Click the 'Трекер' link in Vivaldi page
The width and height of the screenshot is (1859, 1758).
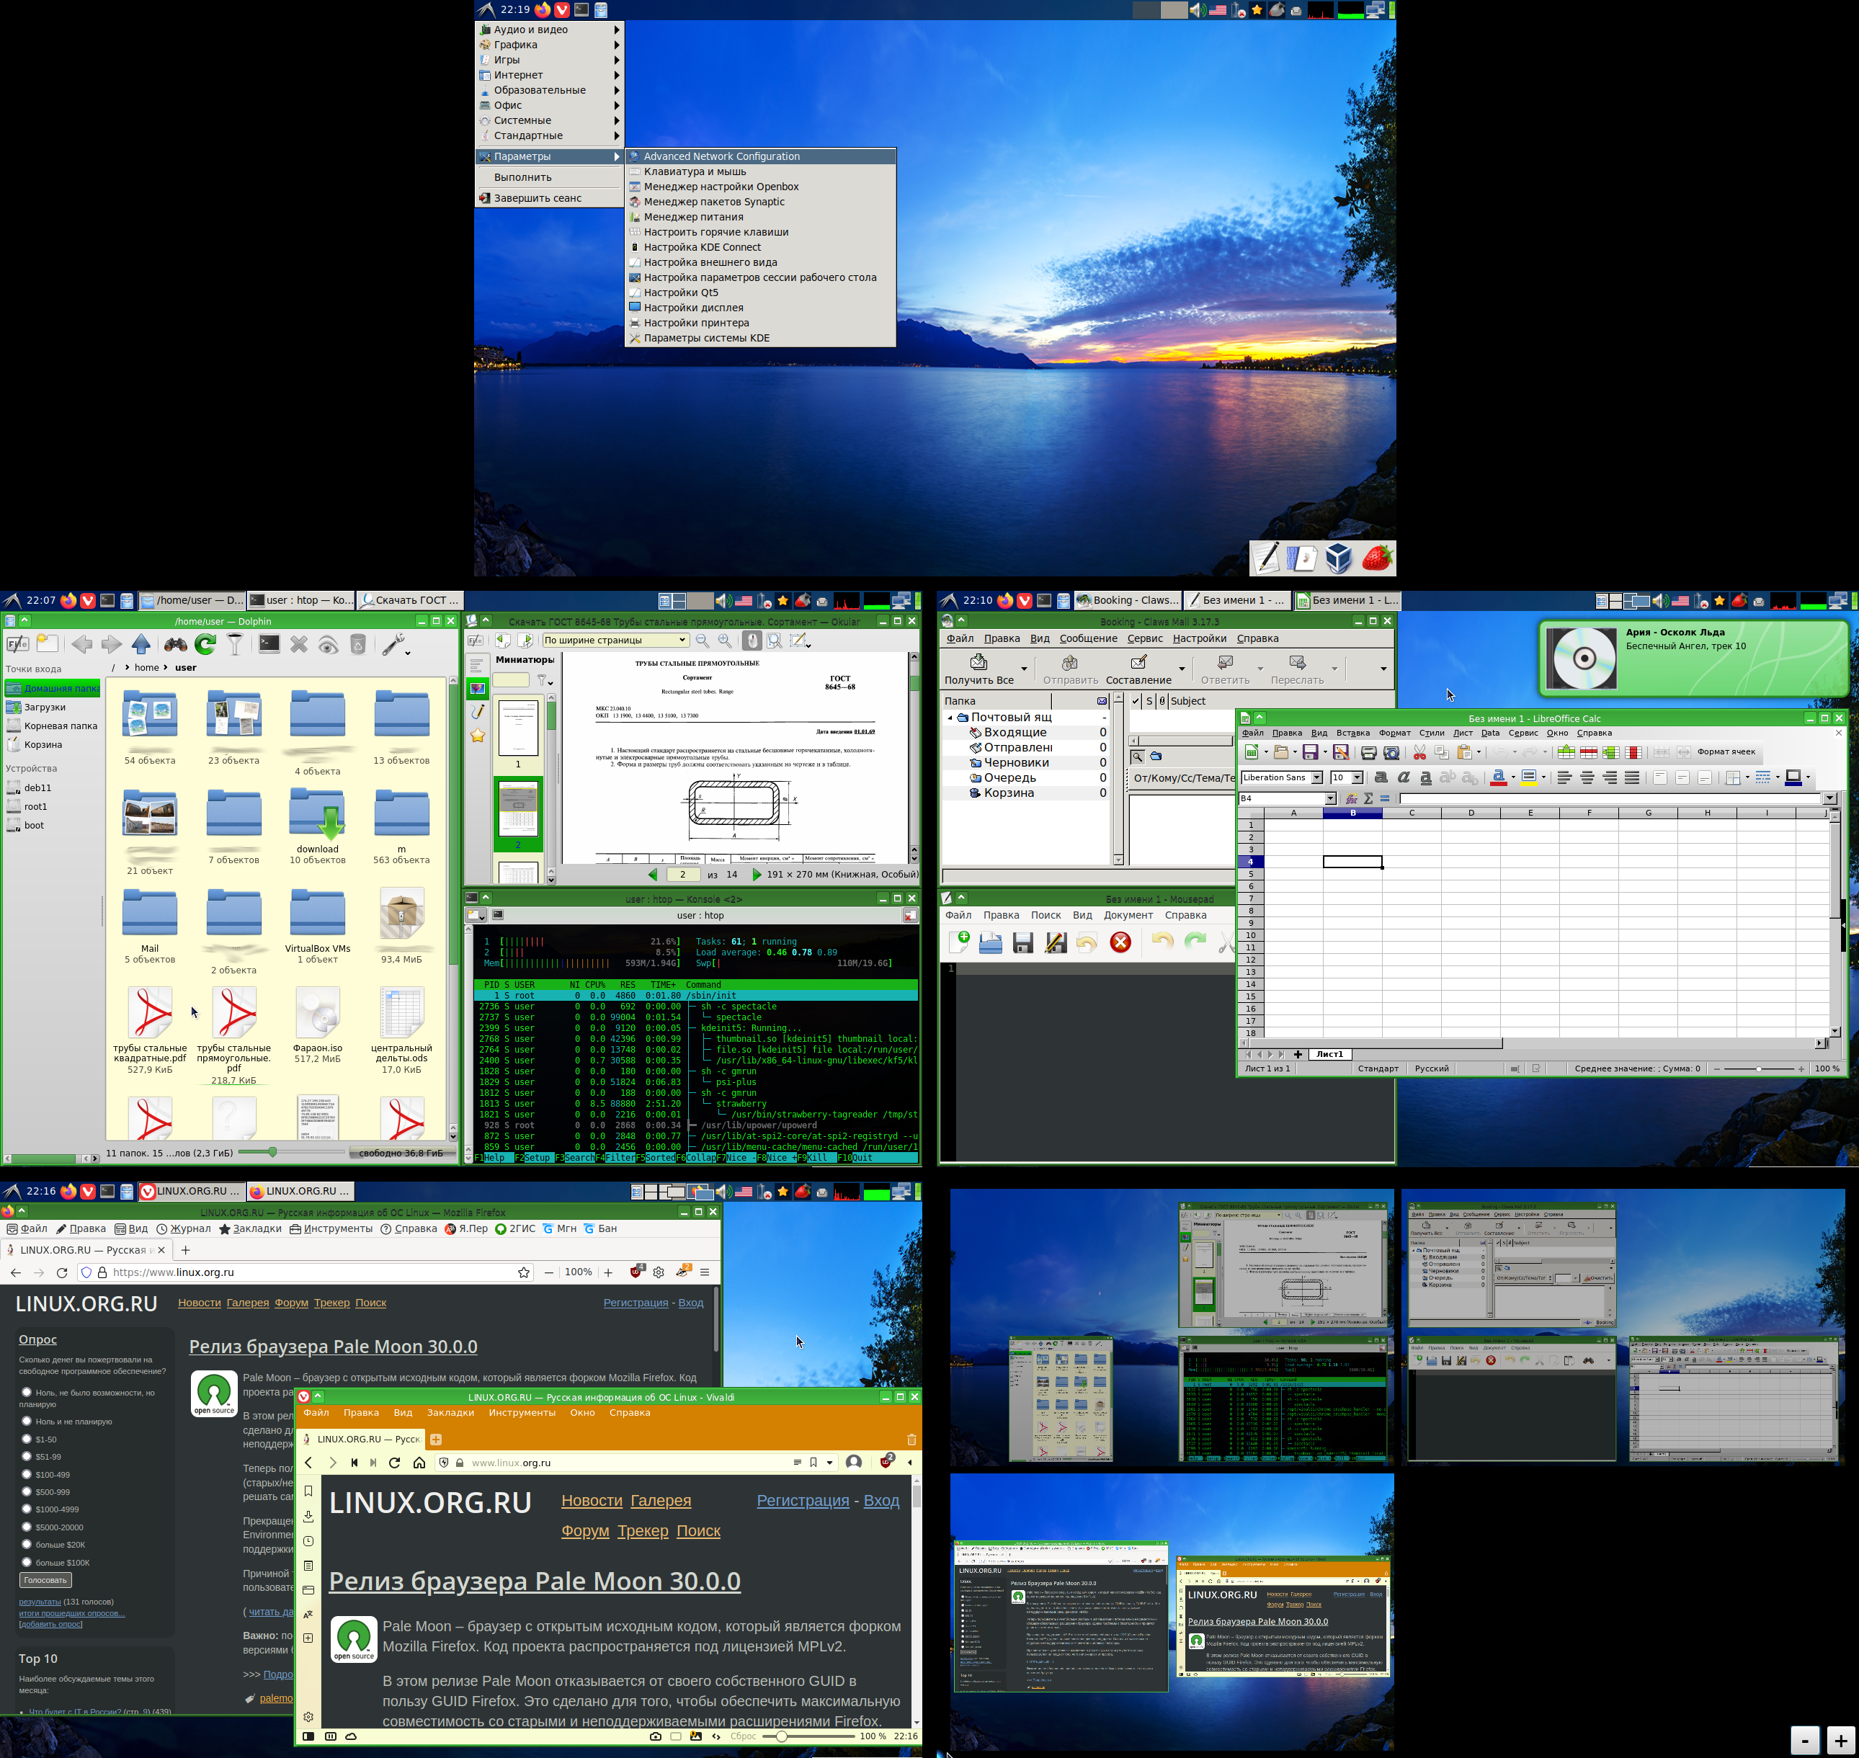642,1530
